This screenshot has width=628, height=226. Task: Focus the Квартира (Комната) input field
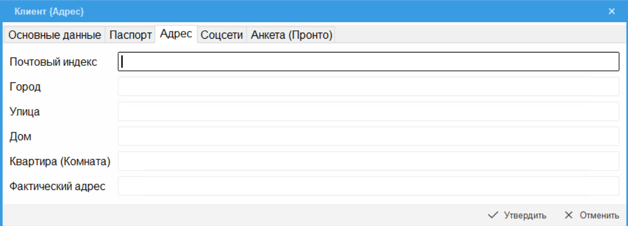pos(368,161)
